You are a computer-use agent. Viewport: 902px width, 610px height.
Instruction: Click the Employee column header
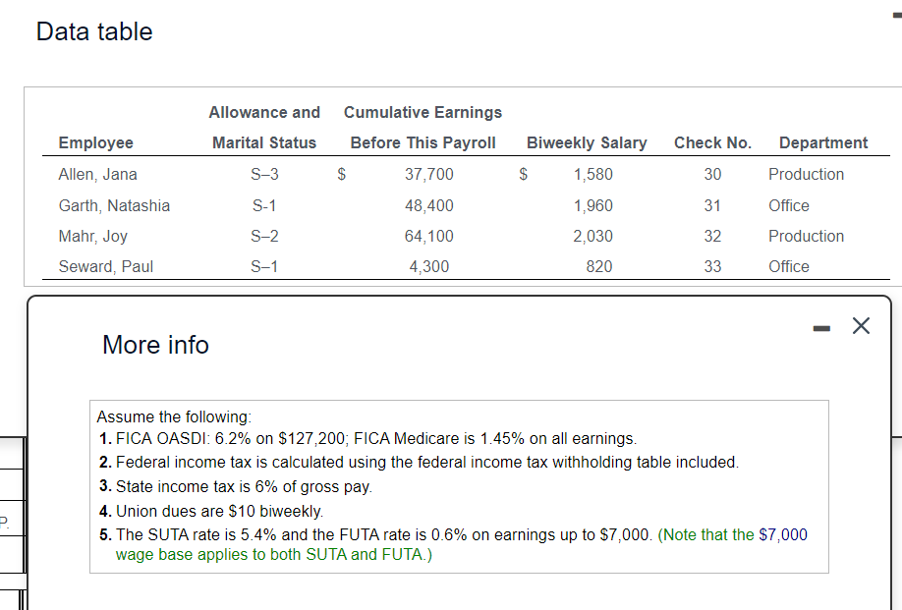(95, 142)
